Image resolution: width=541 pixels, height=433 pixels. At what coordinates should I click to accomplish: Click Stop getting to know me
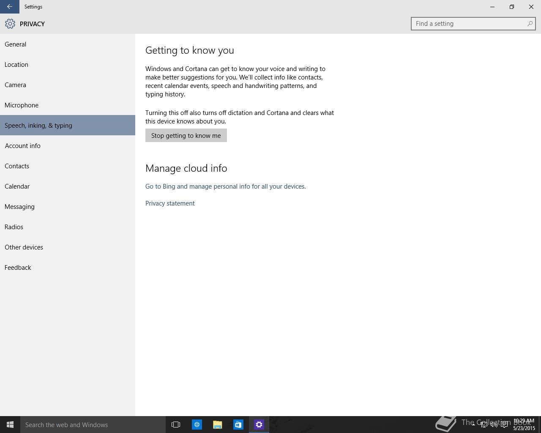click(x=186, y=135)
